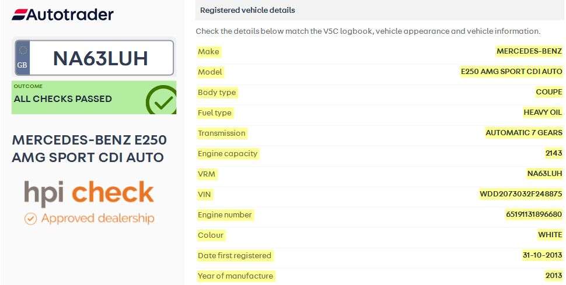This screenshot has width=566, height=285.
Task: Select the COUPE body type value
Action: 548,92
